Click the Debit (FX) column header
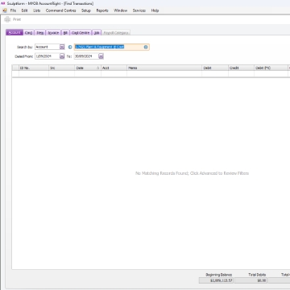 pyautogui.click(x=271, y=68)
